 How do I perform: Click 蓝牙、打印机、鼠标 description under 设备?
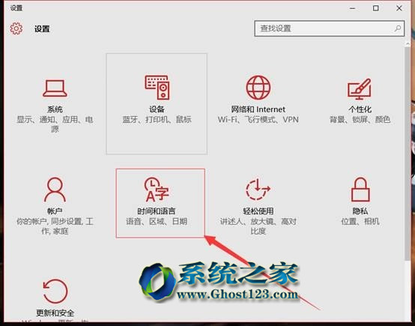(x=157, y=119)
